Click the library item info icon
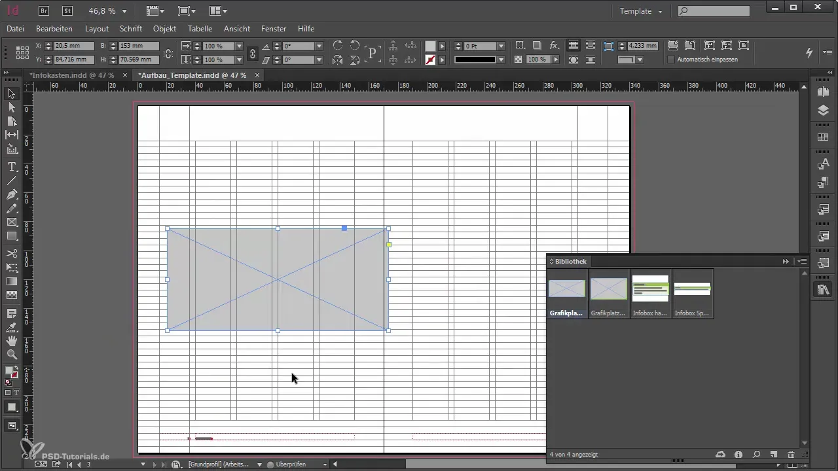Image resolution: width=838 pixels, height=471 pixels. (x=738, y=454)
